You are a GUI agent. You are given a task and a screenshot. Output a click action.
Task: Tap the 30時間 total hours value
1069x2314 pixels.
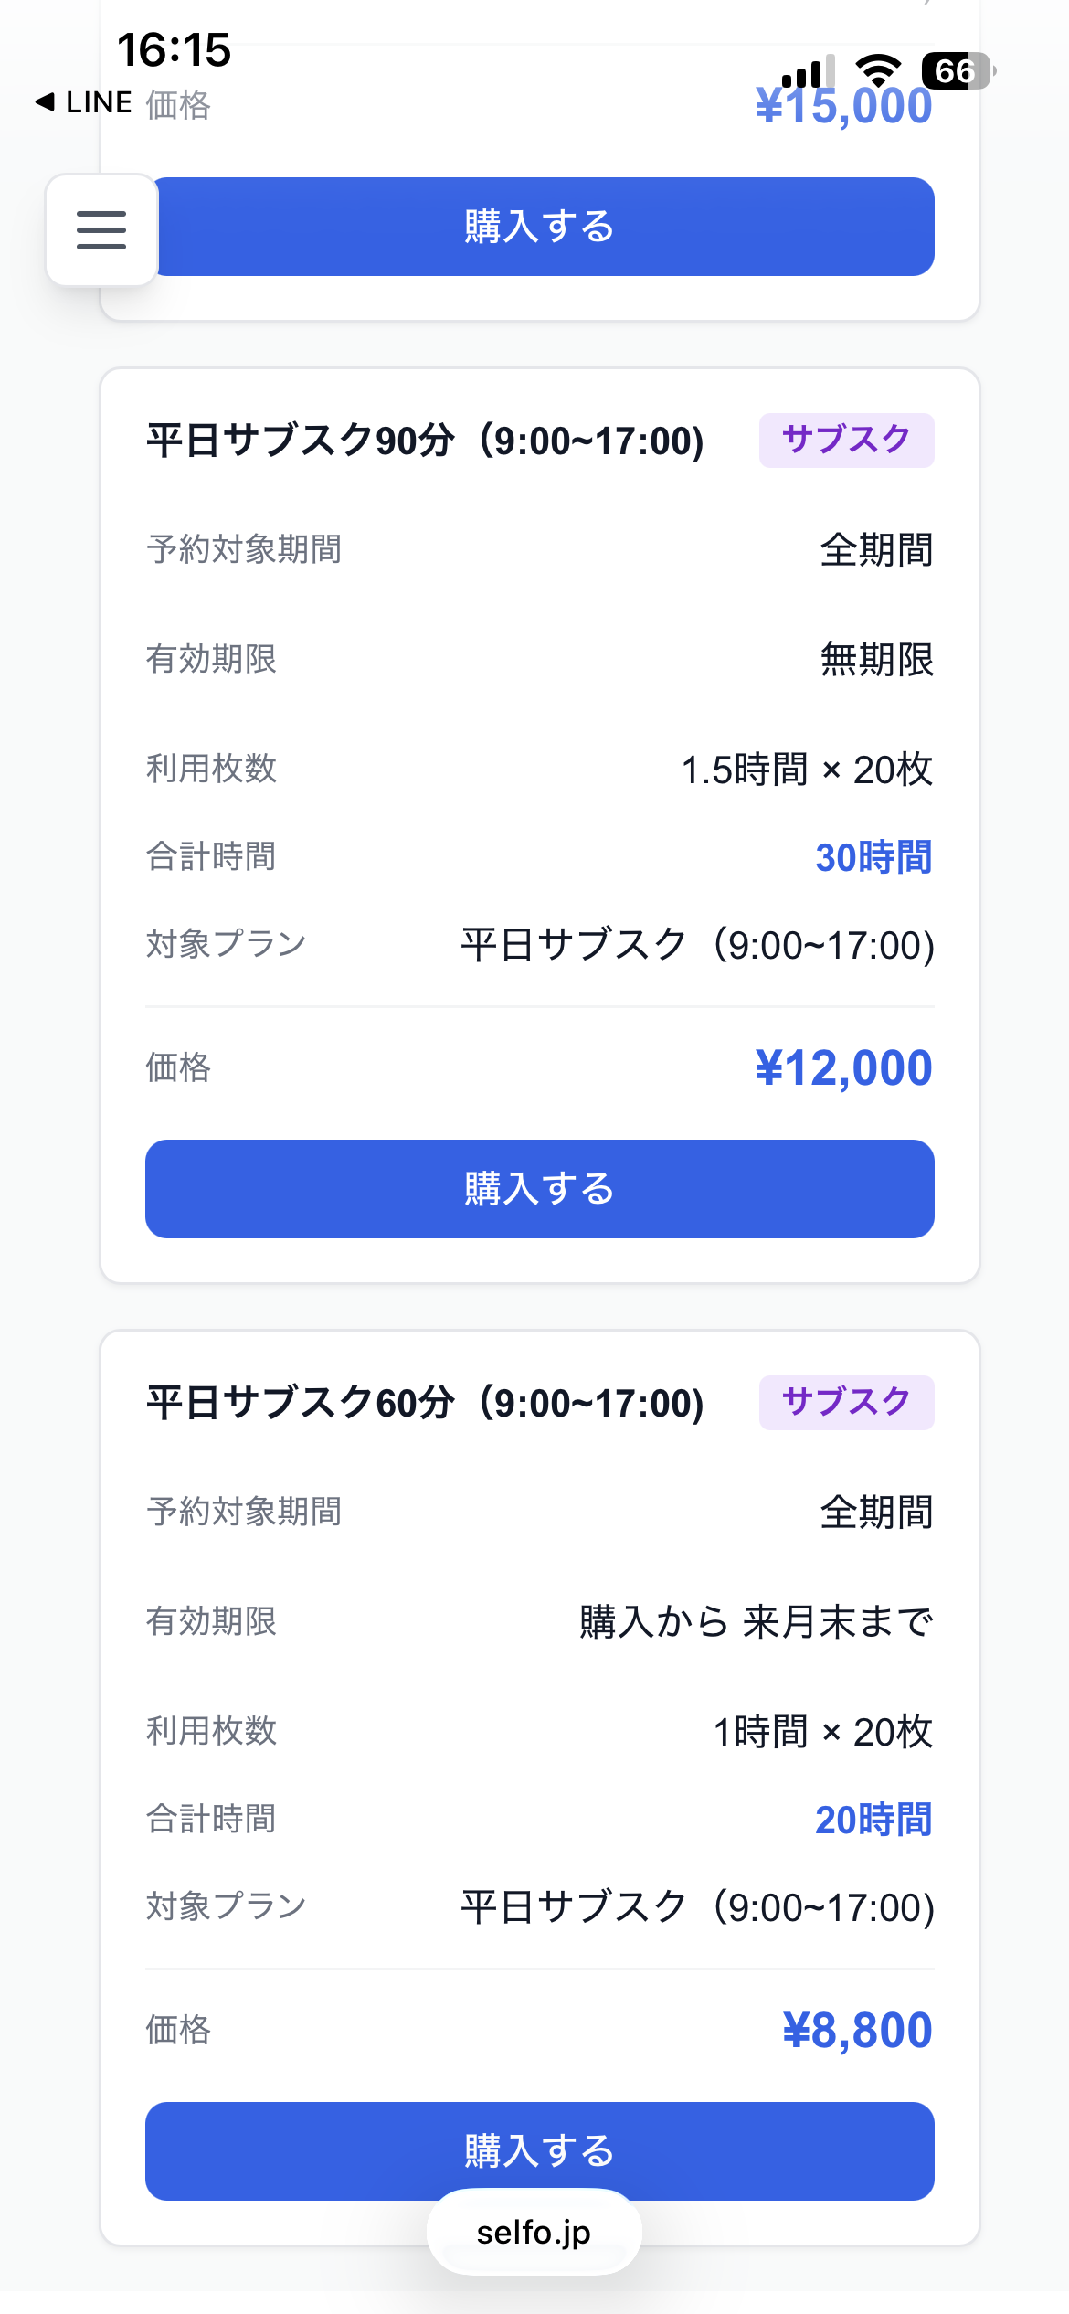[x=873, y=857]
